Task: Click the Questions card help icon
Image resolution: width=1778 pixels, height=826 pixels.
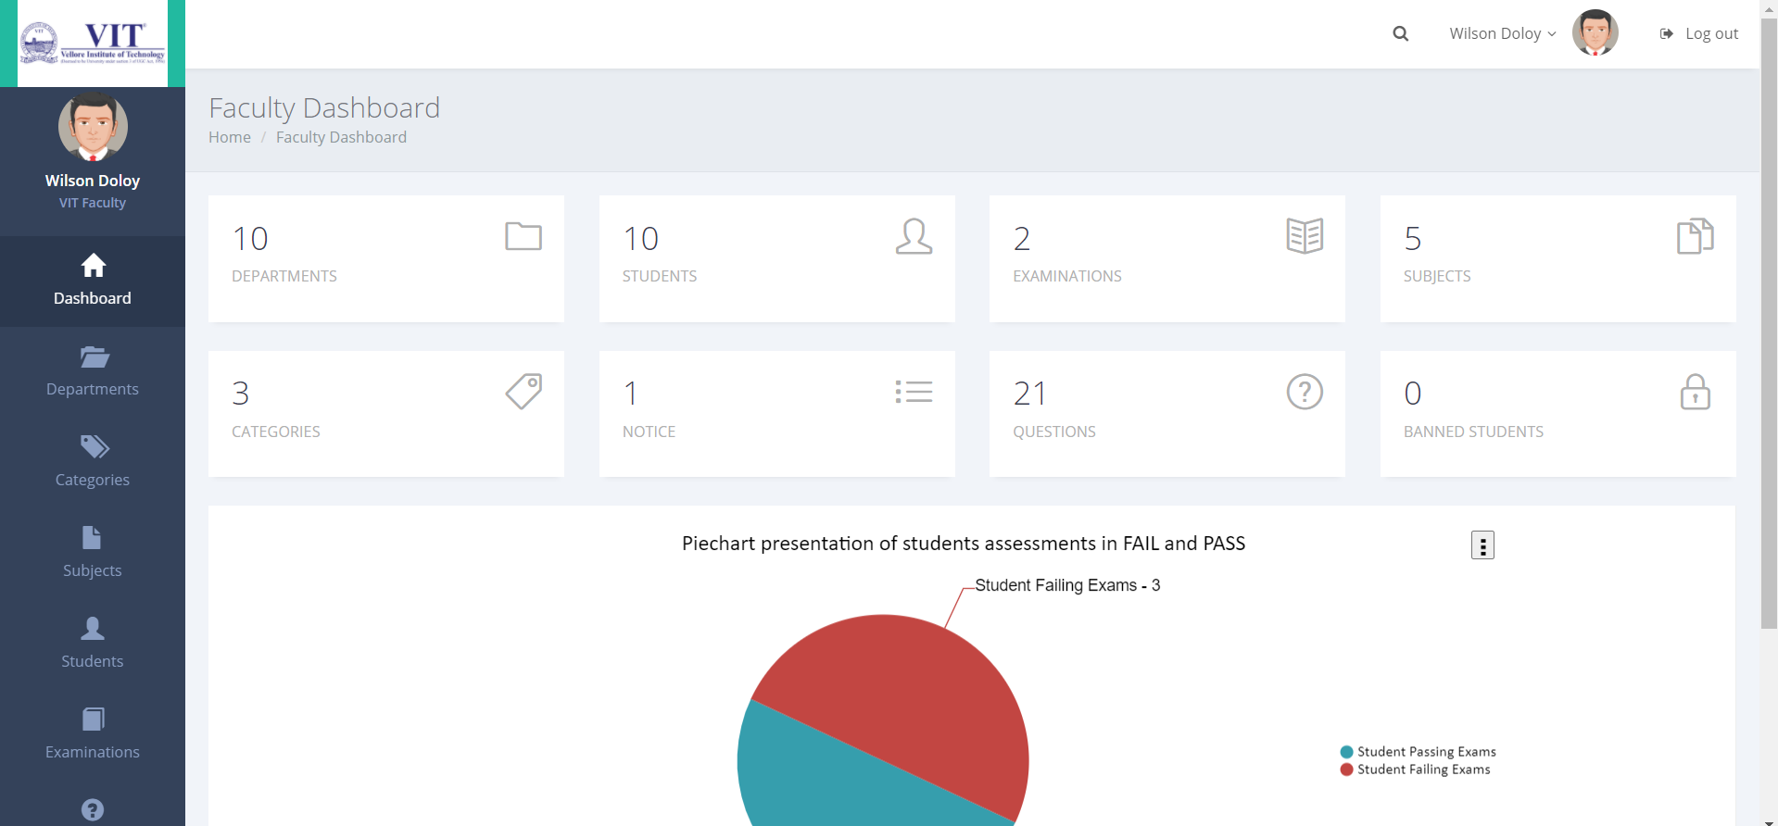Action: [x=1305, y=392]
